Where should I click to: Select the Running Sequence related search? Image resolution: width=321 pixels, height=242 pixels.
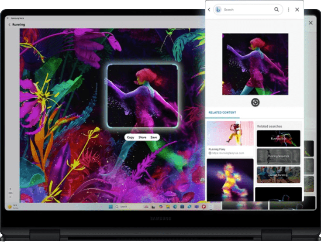278,156
